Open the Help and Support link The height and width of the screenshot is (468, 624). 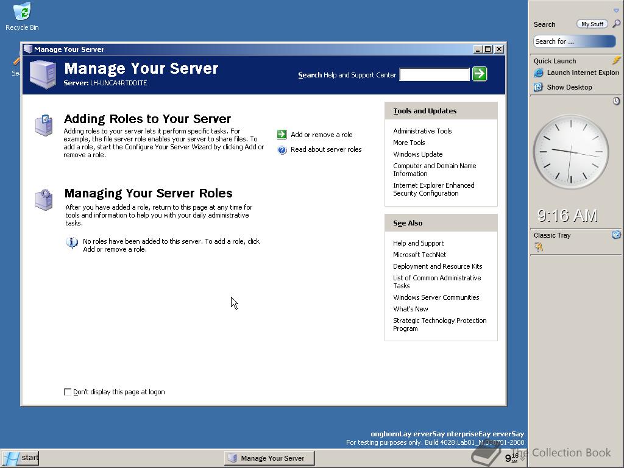pos(418,243)
